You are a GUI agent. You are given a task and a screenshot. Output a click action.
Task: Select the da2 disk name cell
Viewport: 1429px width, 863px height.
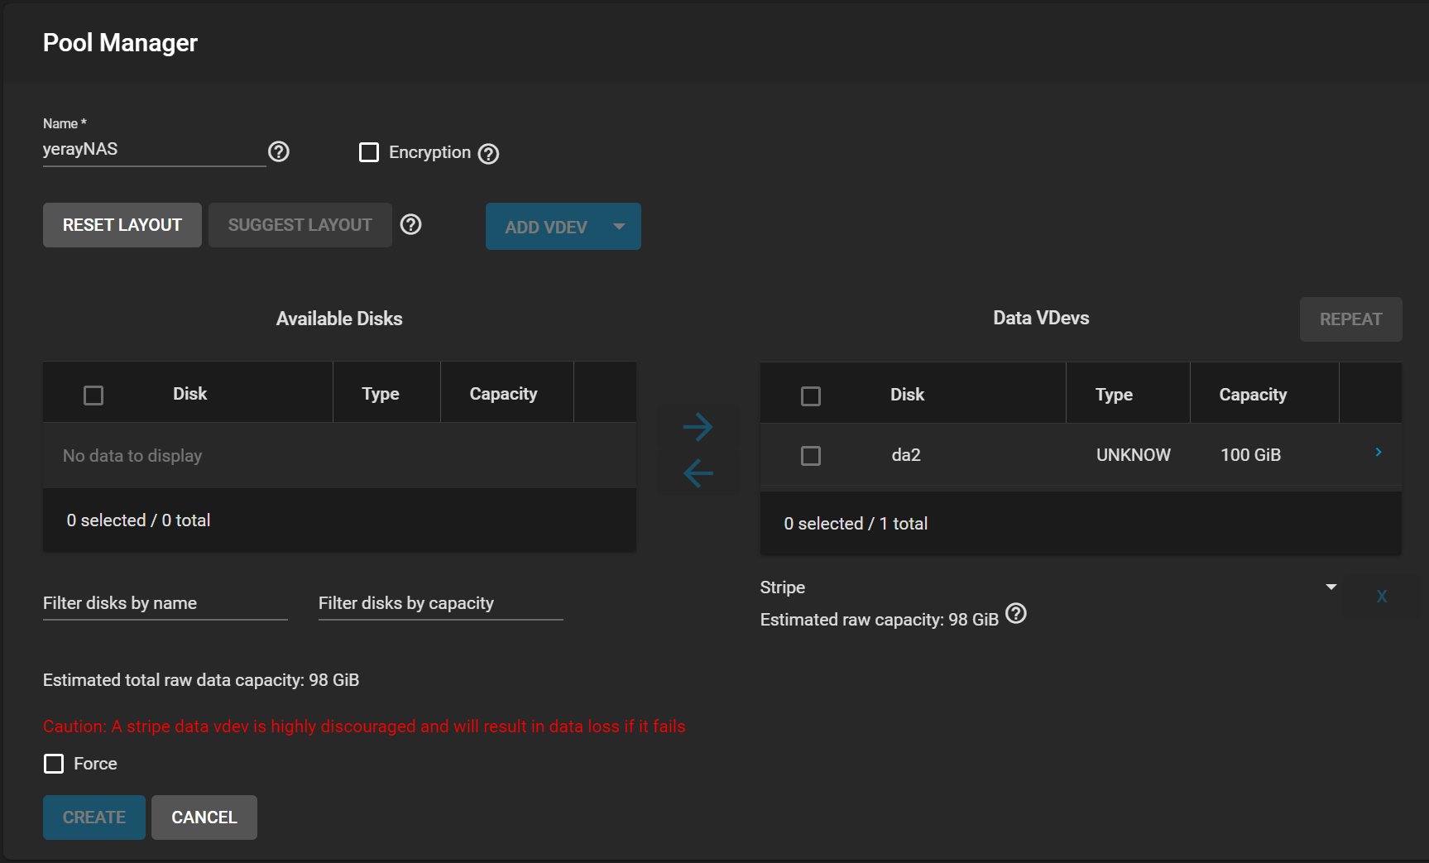906,455
